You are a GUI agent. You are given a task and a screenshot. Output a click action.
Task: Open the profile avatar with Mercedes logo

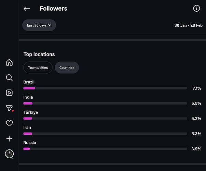9,154
